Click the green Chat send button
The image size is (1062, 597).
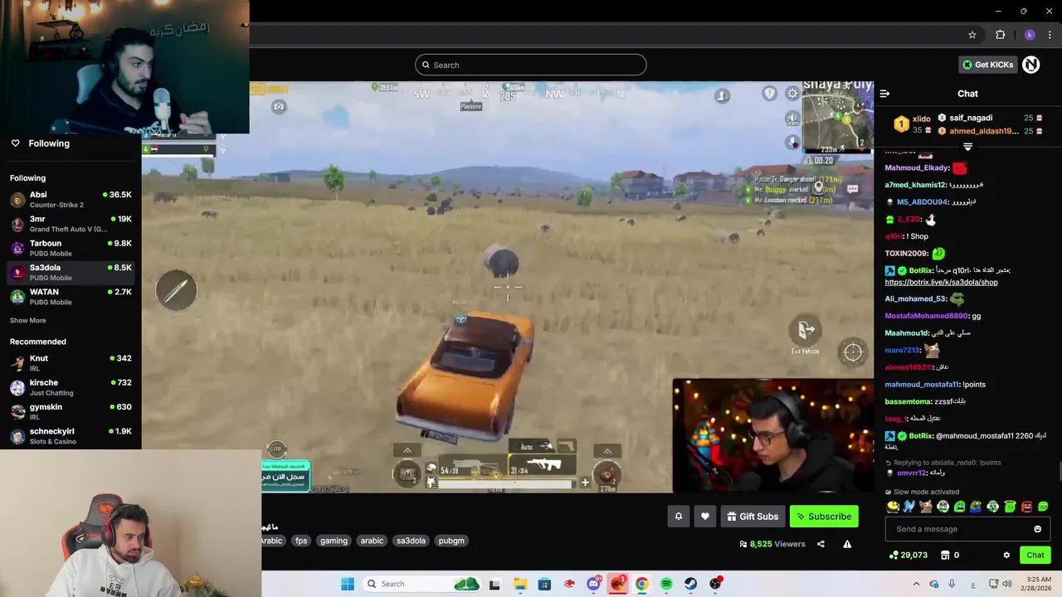1035,555
